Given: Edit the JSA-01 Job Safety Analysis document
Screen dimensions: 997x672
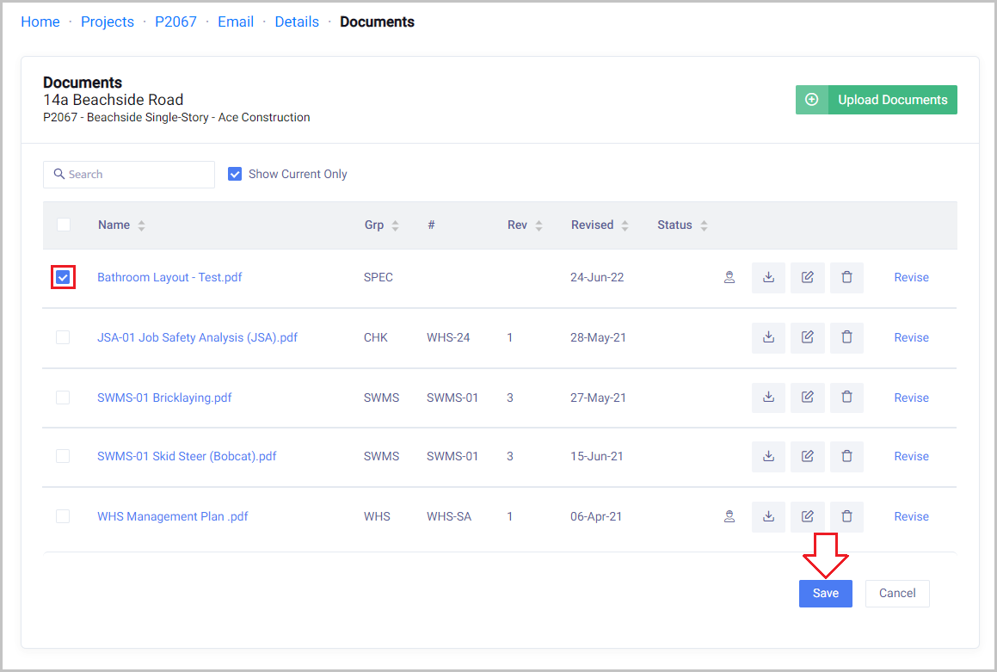Looking at the screenshot, I should coord(807,338).
